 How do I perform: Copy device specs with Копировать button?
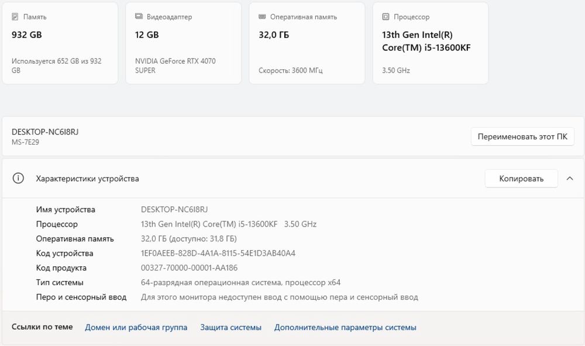pyautogui.click(x=521, y=179)
